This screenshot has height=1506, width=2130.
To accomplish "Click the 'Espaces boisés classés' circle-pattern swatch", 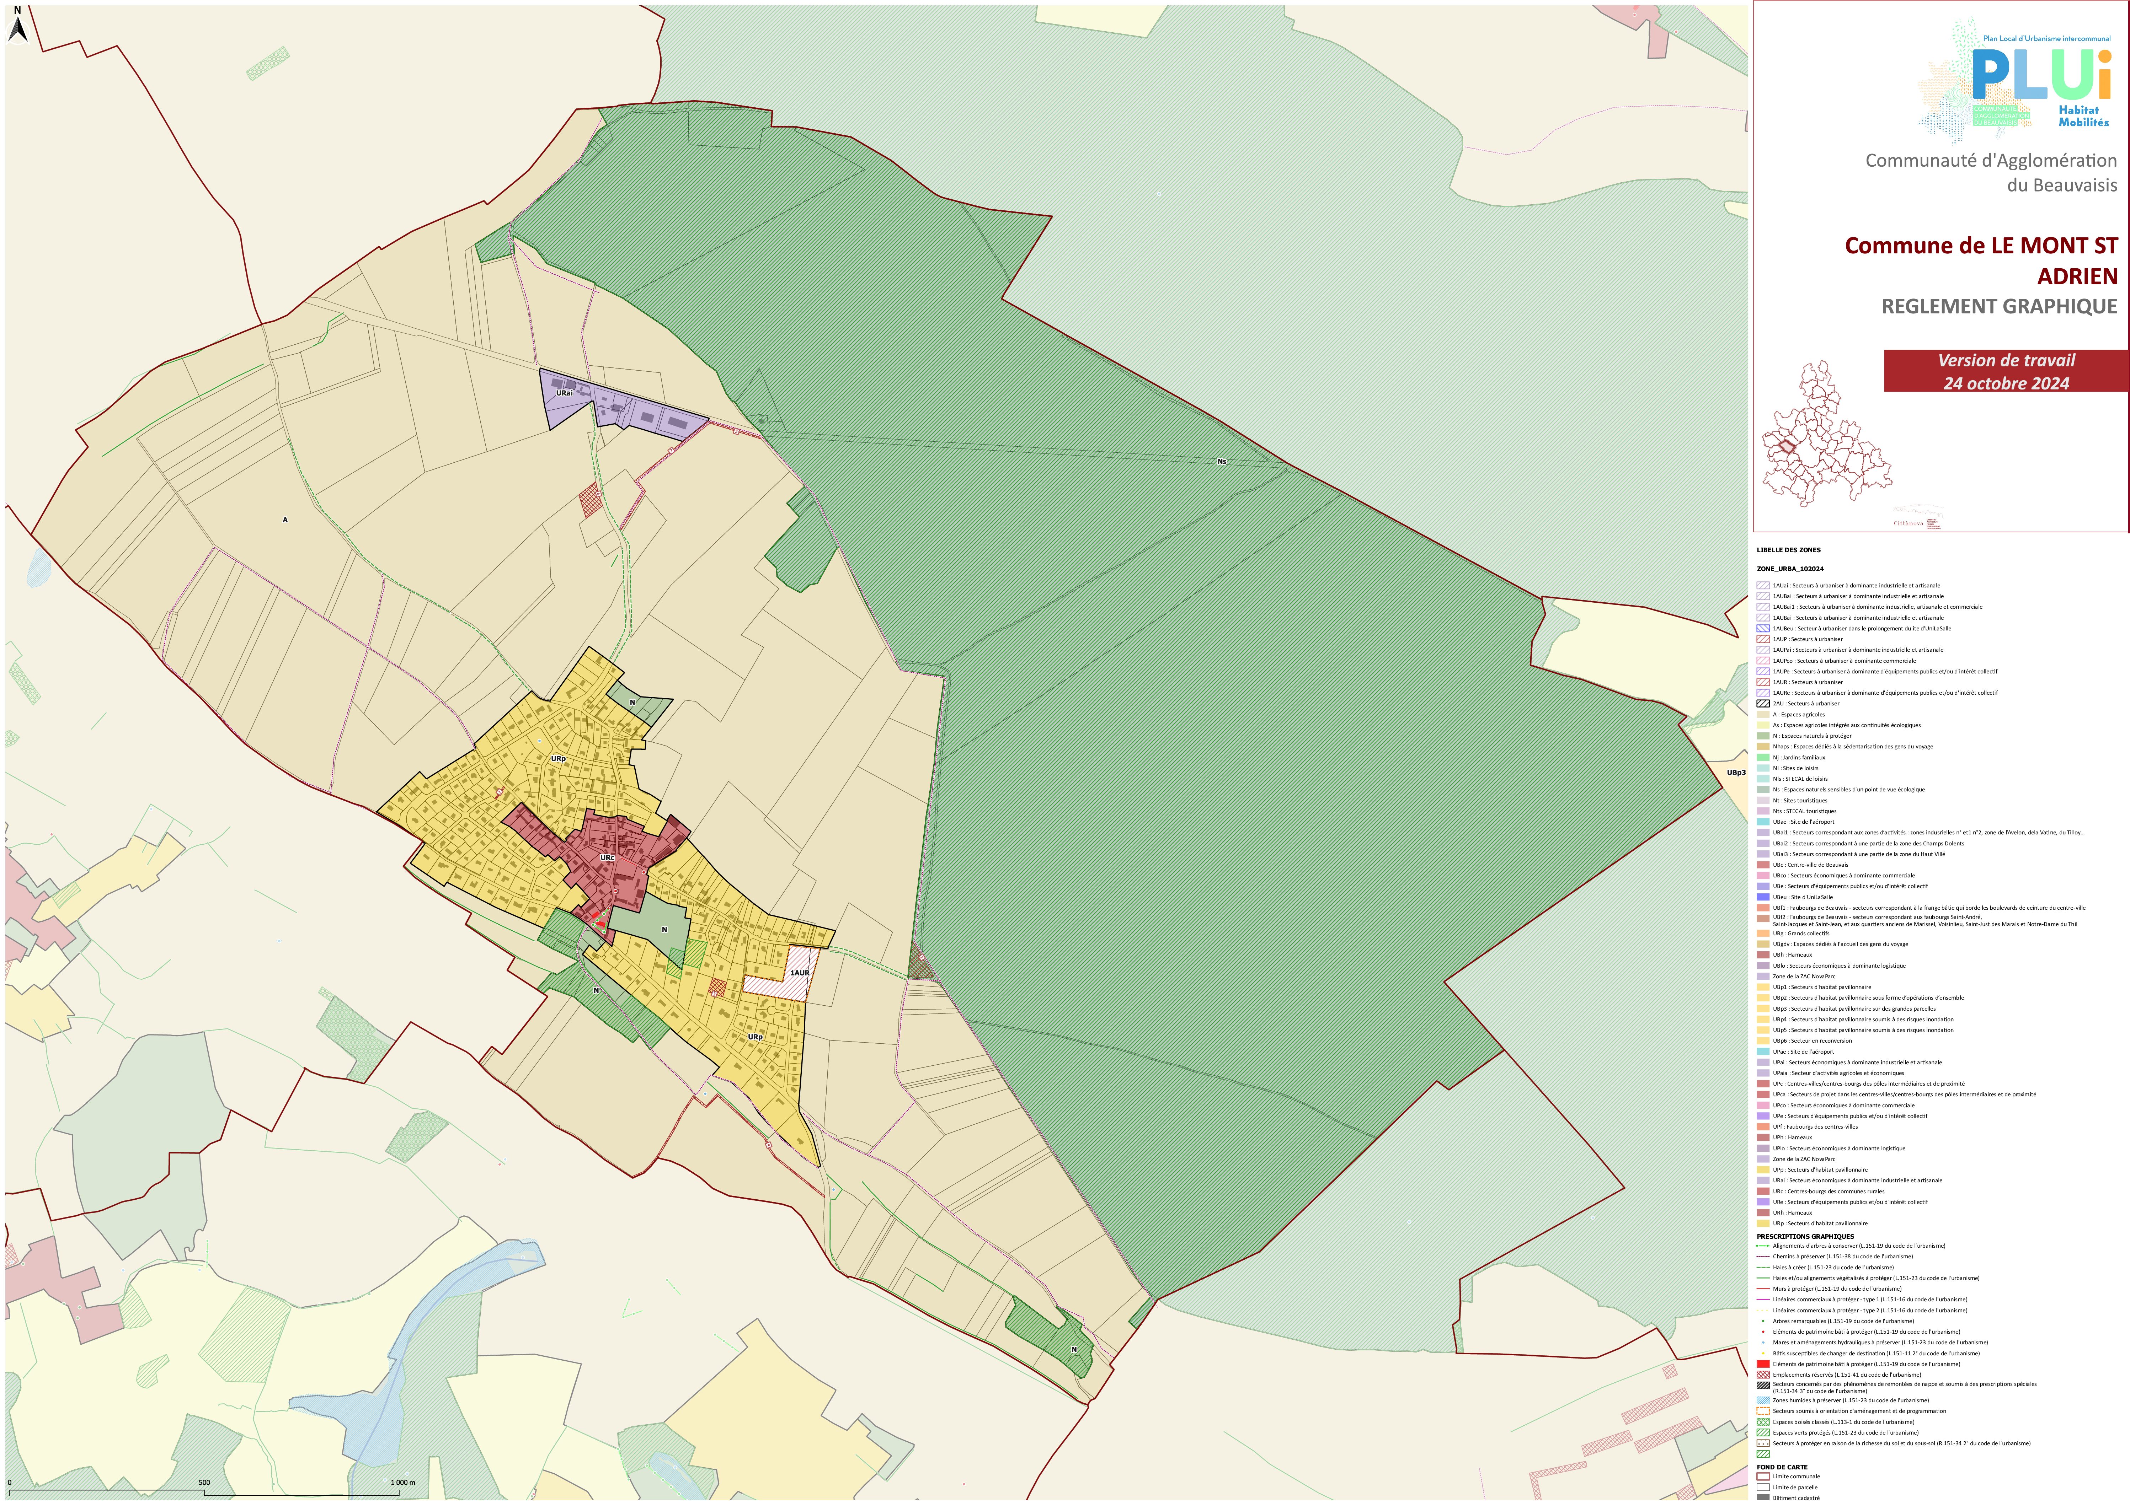I will click(1763, 1422).
